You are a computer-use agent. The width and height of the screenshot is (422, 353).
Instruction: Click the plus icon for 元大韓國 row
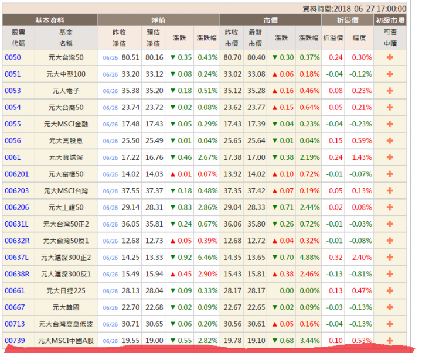pyautogui.click(x=390, y=307)
